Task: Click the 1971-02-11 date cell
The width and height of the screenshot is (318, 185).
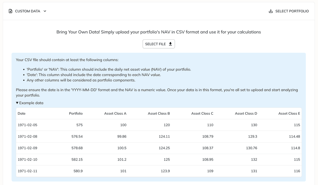Action: coord(27,171)
